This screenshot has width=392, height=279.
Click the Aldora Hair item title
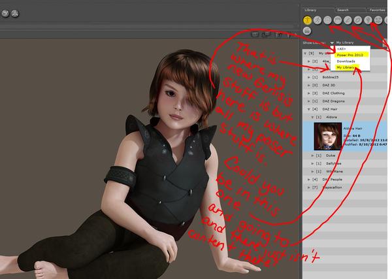pos(353,128)
